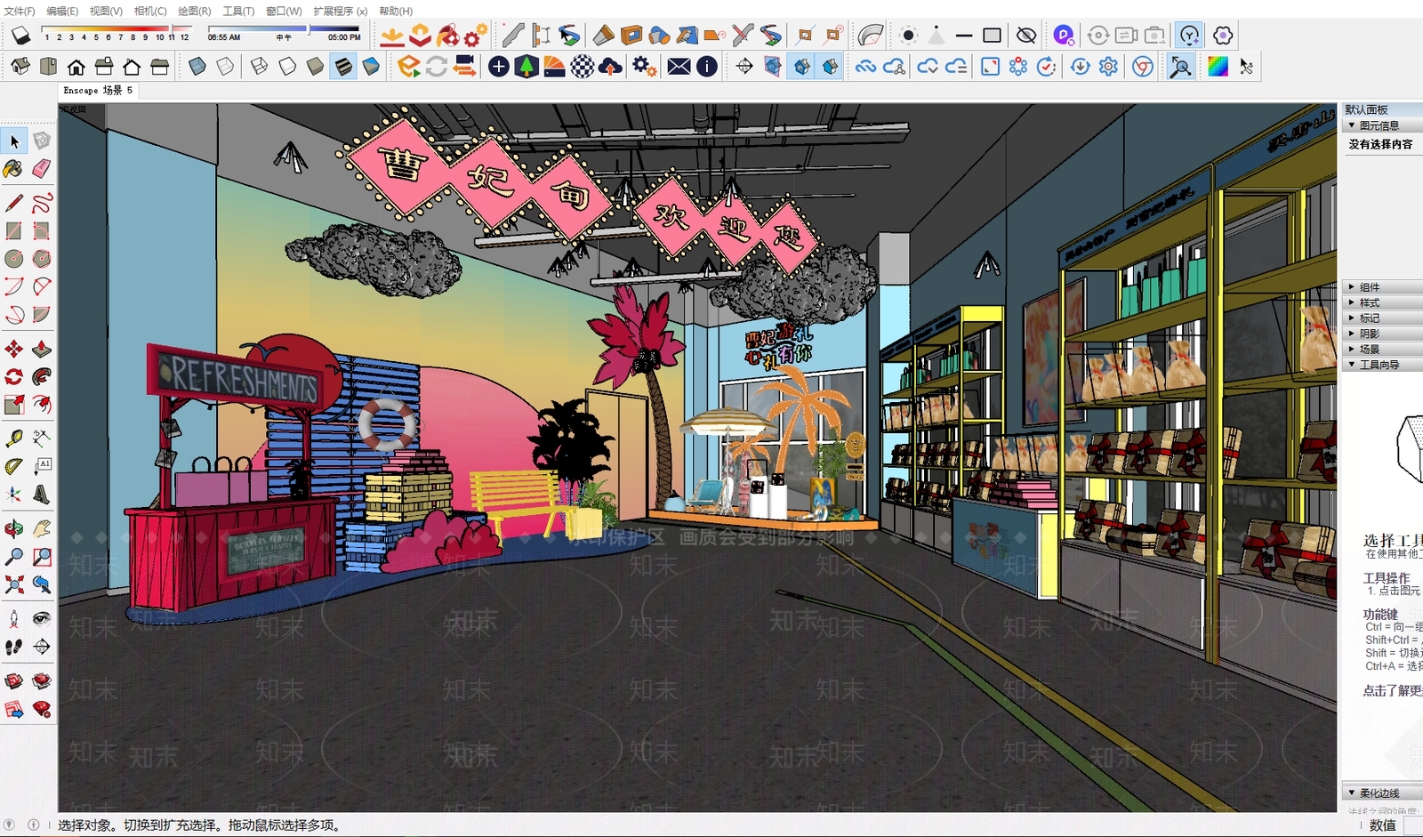
Task: Open Enscape upload cloud icon
Action: pos(610,67)
